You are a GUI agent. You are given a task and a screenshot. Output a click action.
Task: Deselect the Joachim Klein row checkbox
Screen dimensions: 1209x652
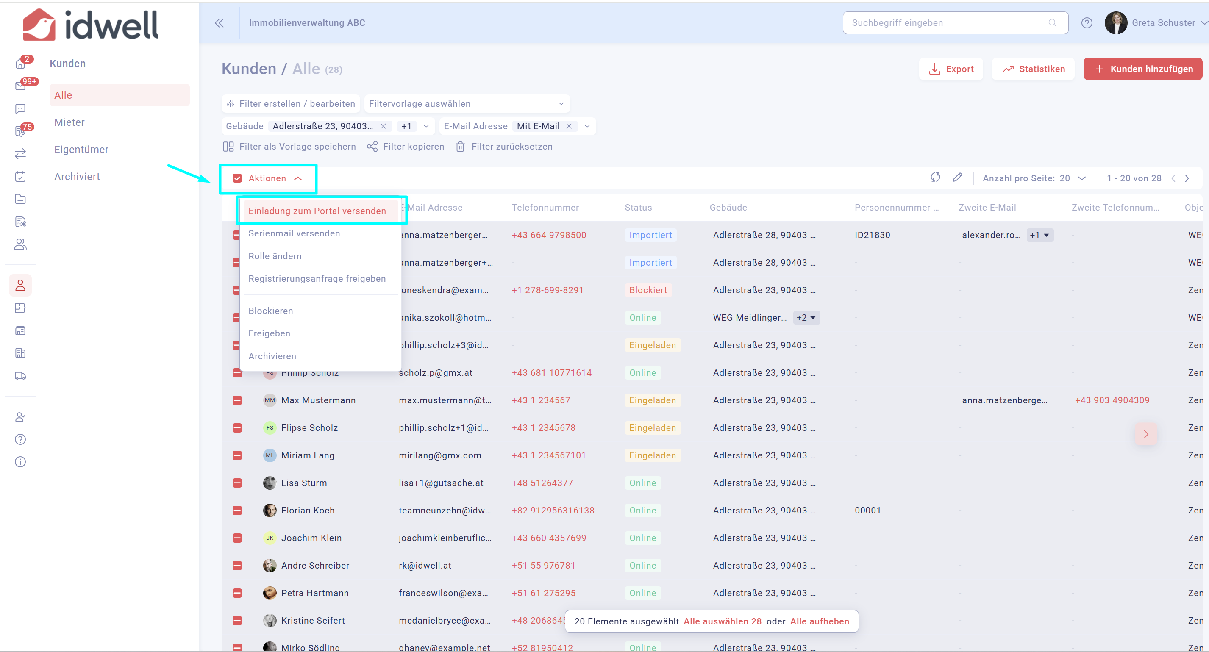point(237,538)
